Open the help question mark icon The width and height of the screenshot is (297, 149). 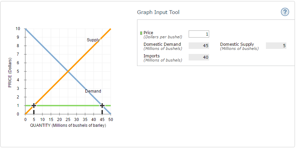coord(285,12)
